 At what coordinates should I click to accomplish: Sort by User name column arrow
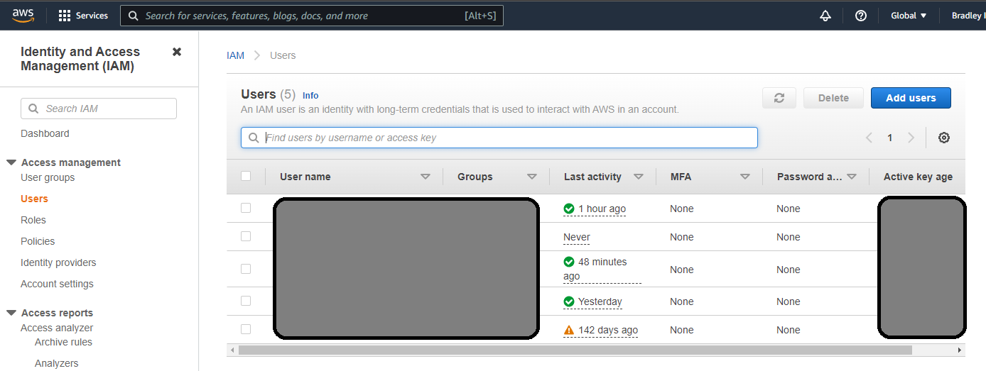pyautogui.click(x=426, y=177)
